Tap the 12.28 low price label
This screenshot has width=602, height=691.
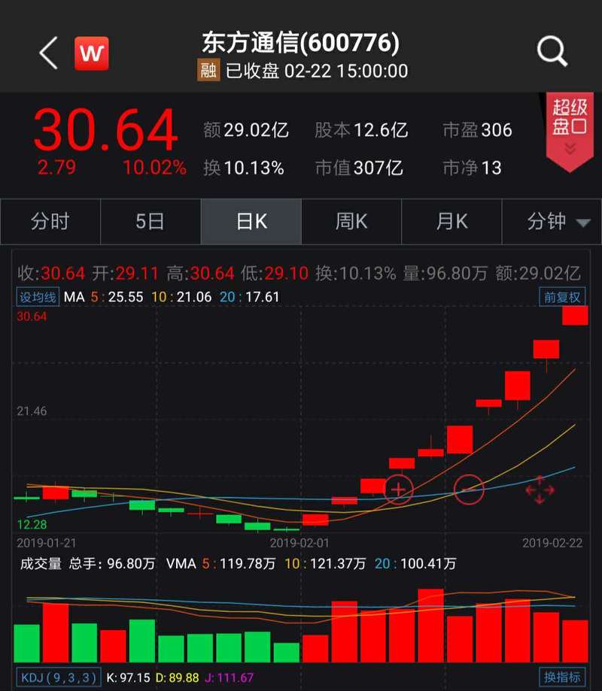coord(32,524)
